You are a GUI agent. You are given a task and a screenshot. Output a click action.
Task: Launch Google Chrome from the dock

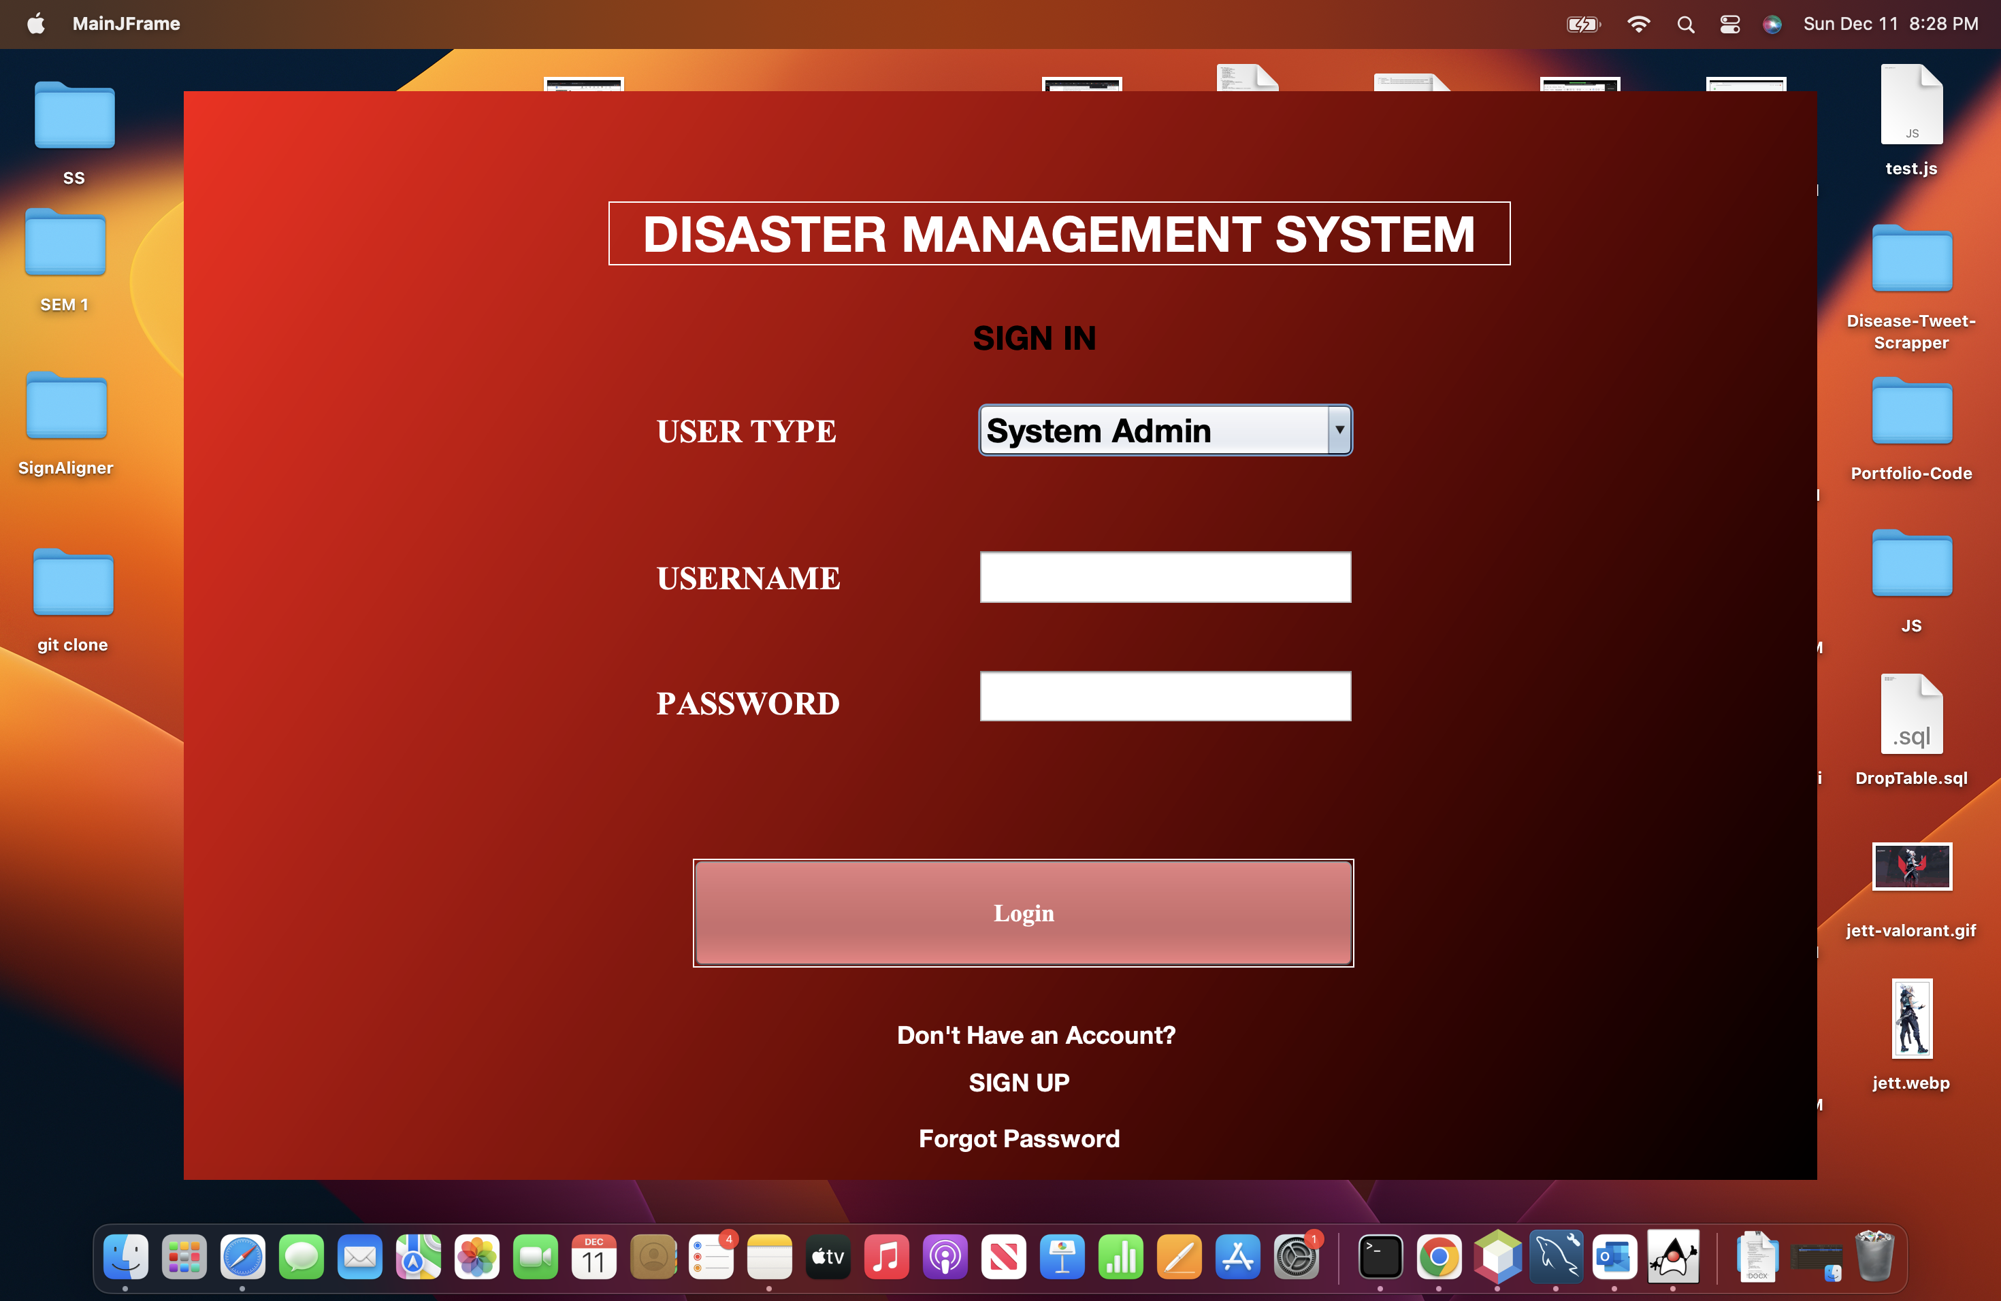click(1439, 1257)
